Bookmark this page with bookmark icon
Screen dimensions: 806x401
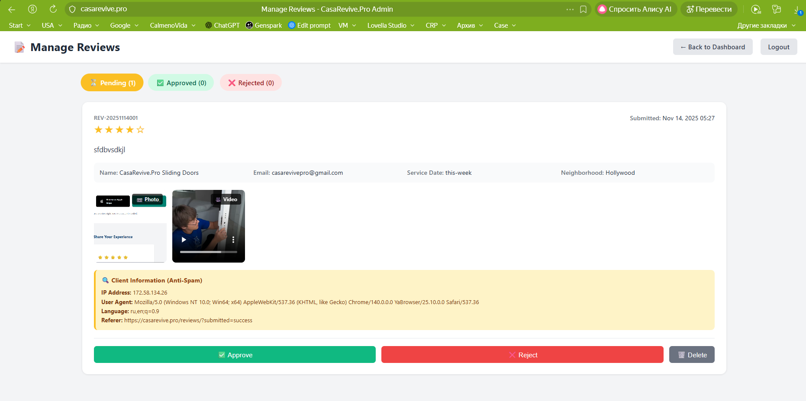pos(583,9)
